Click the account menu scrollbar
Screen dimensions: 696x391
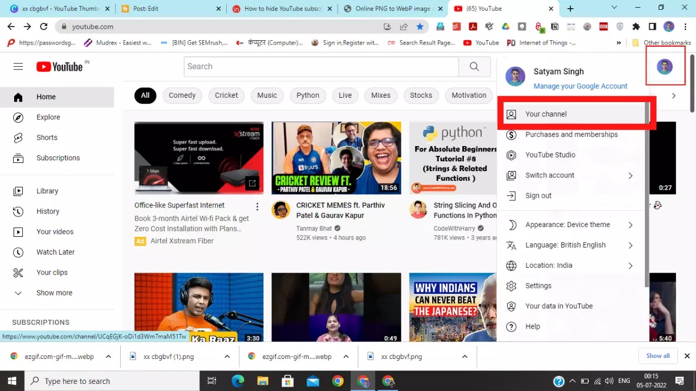(647, 195)
